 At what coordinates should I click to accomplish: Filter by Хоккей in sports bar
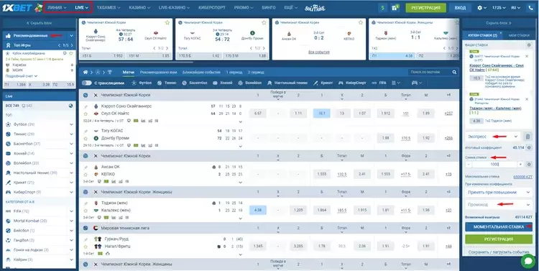pyautogui.click(x=222, y=83)
